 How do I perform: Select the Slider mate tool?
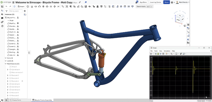(x=39, y=6)
